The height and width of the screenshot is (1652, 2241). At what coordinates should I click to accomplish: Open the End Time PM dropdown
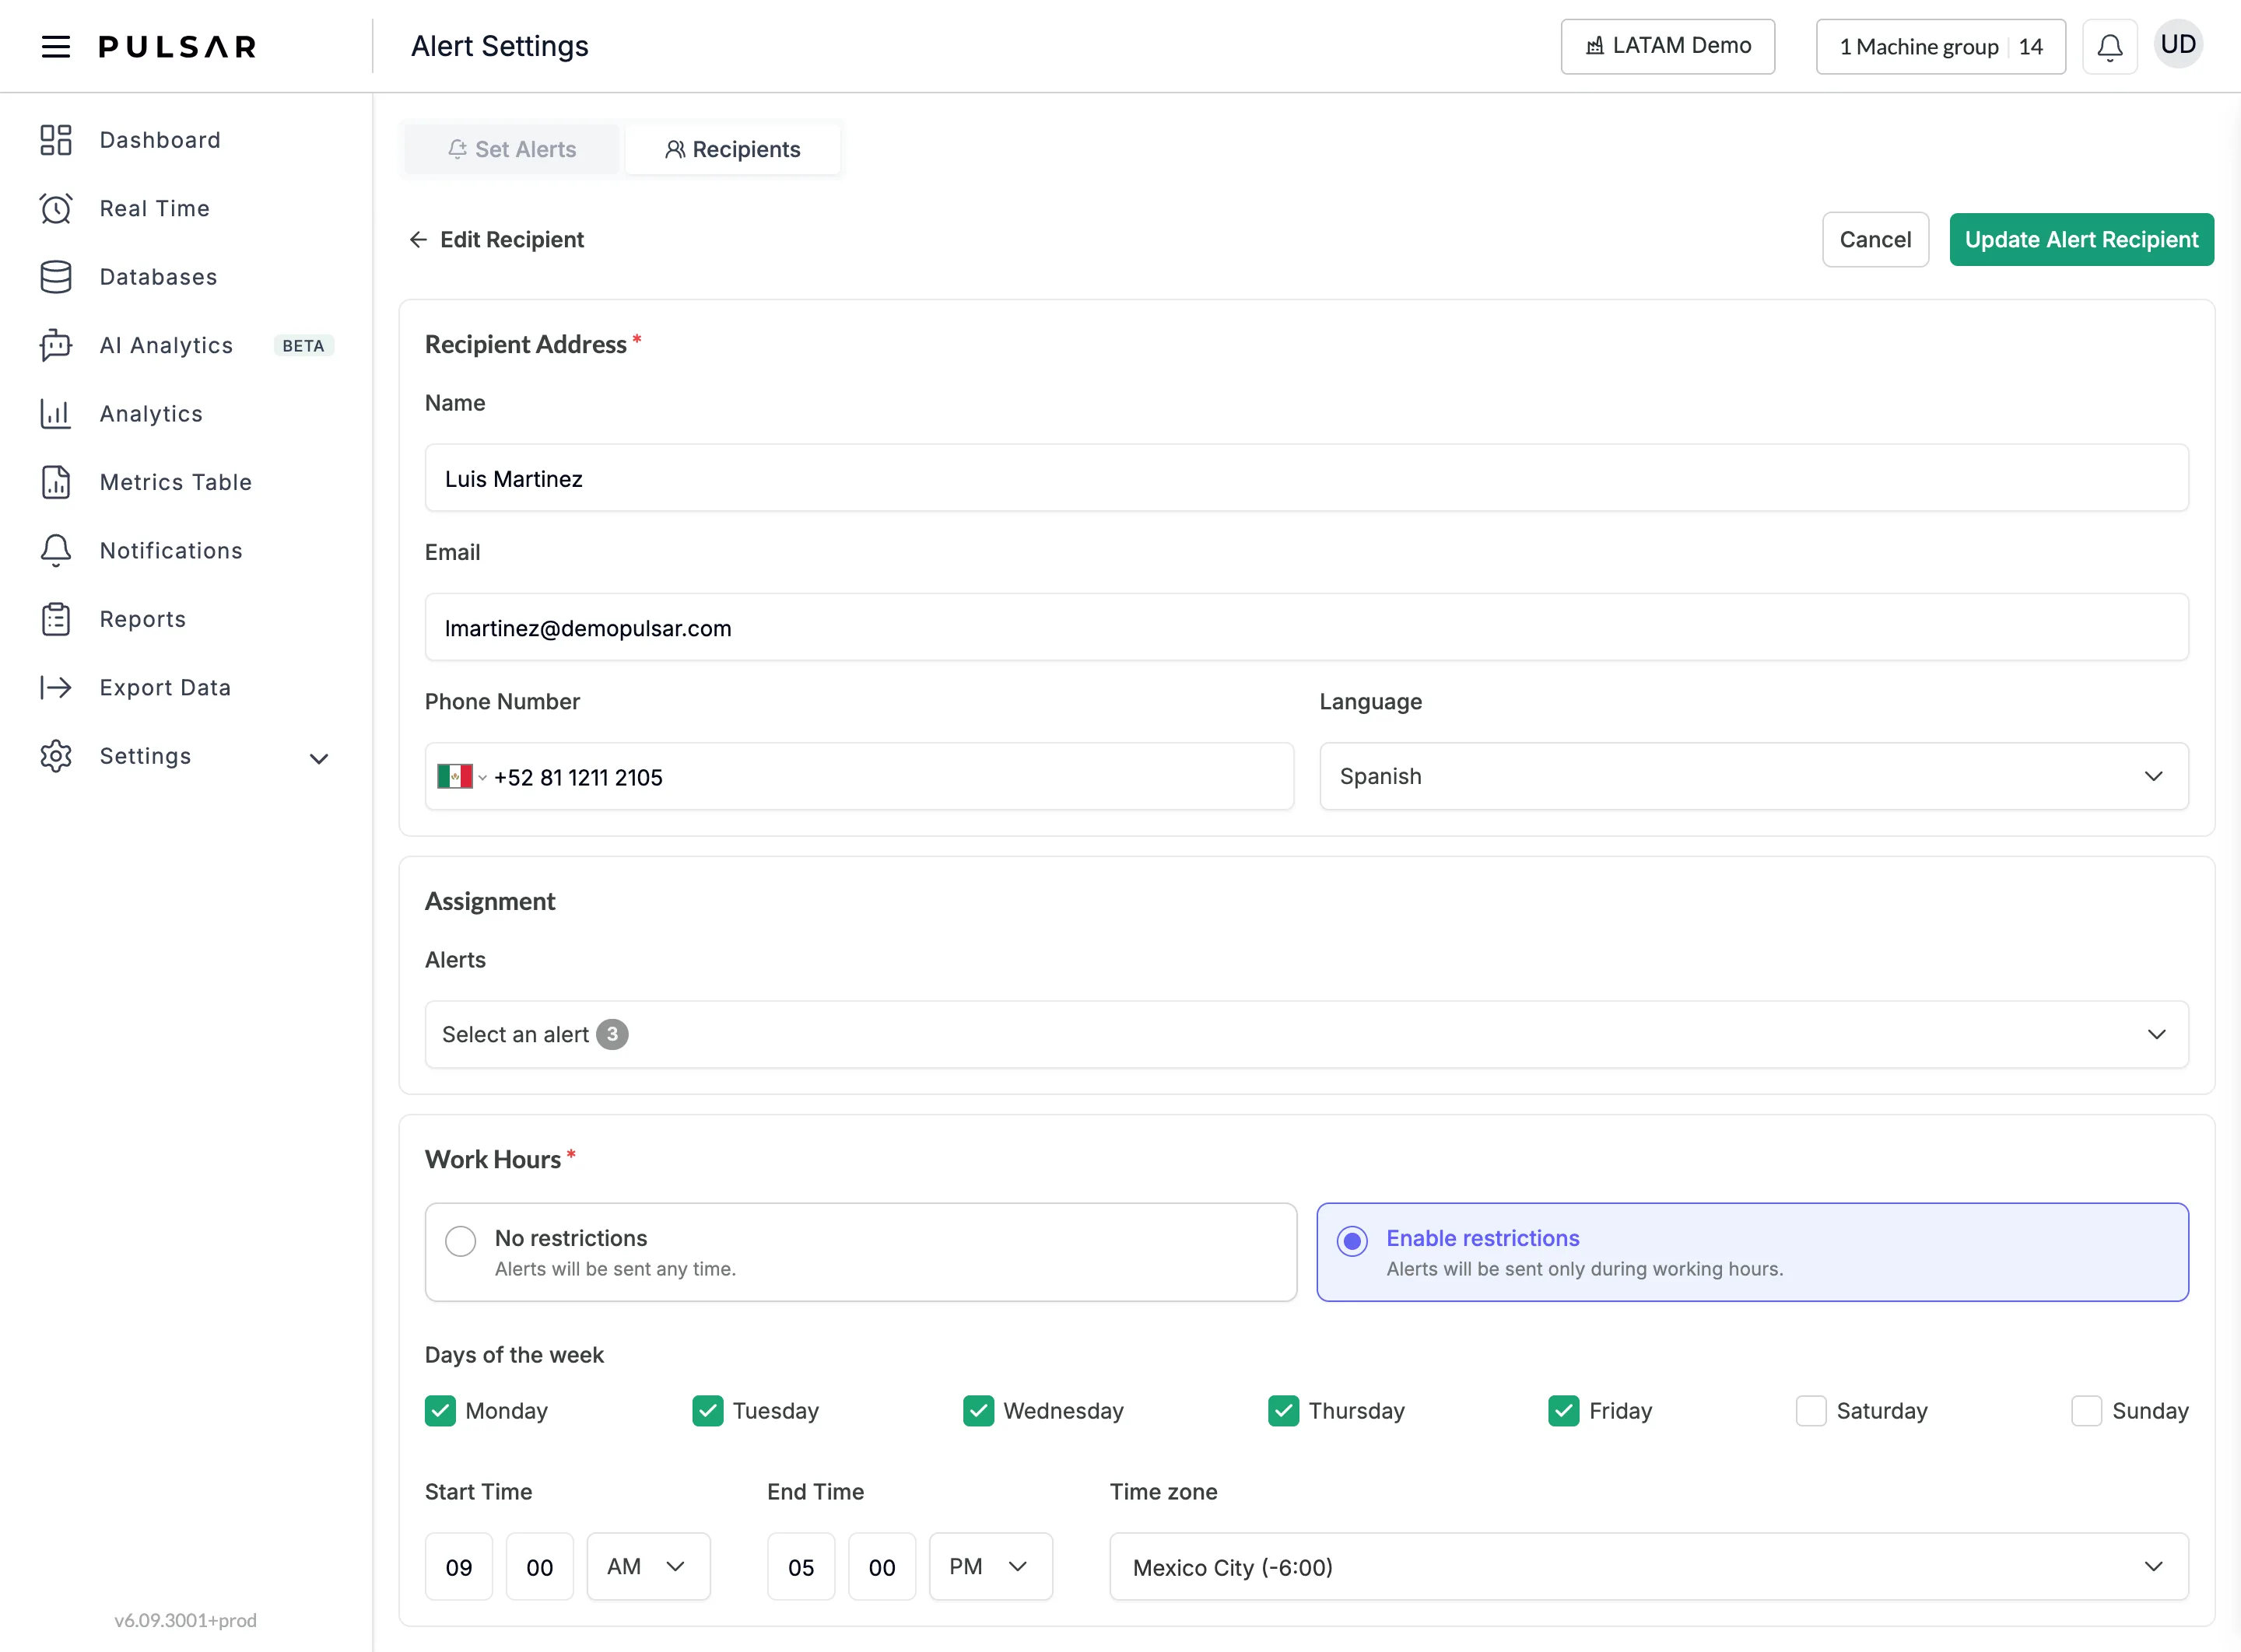tap(991, 1566)
